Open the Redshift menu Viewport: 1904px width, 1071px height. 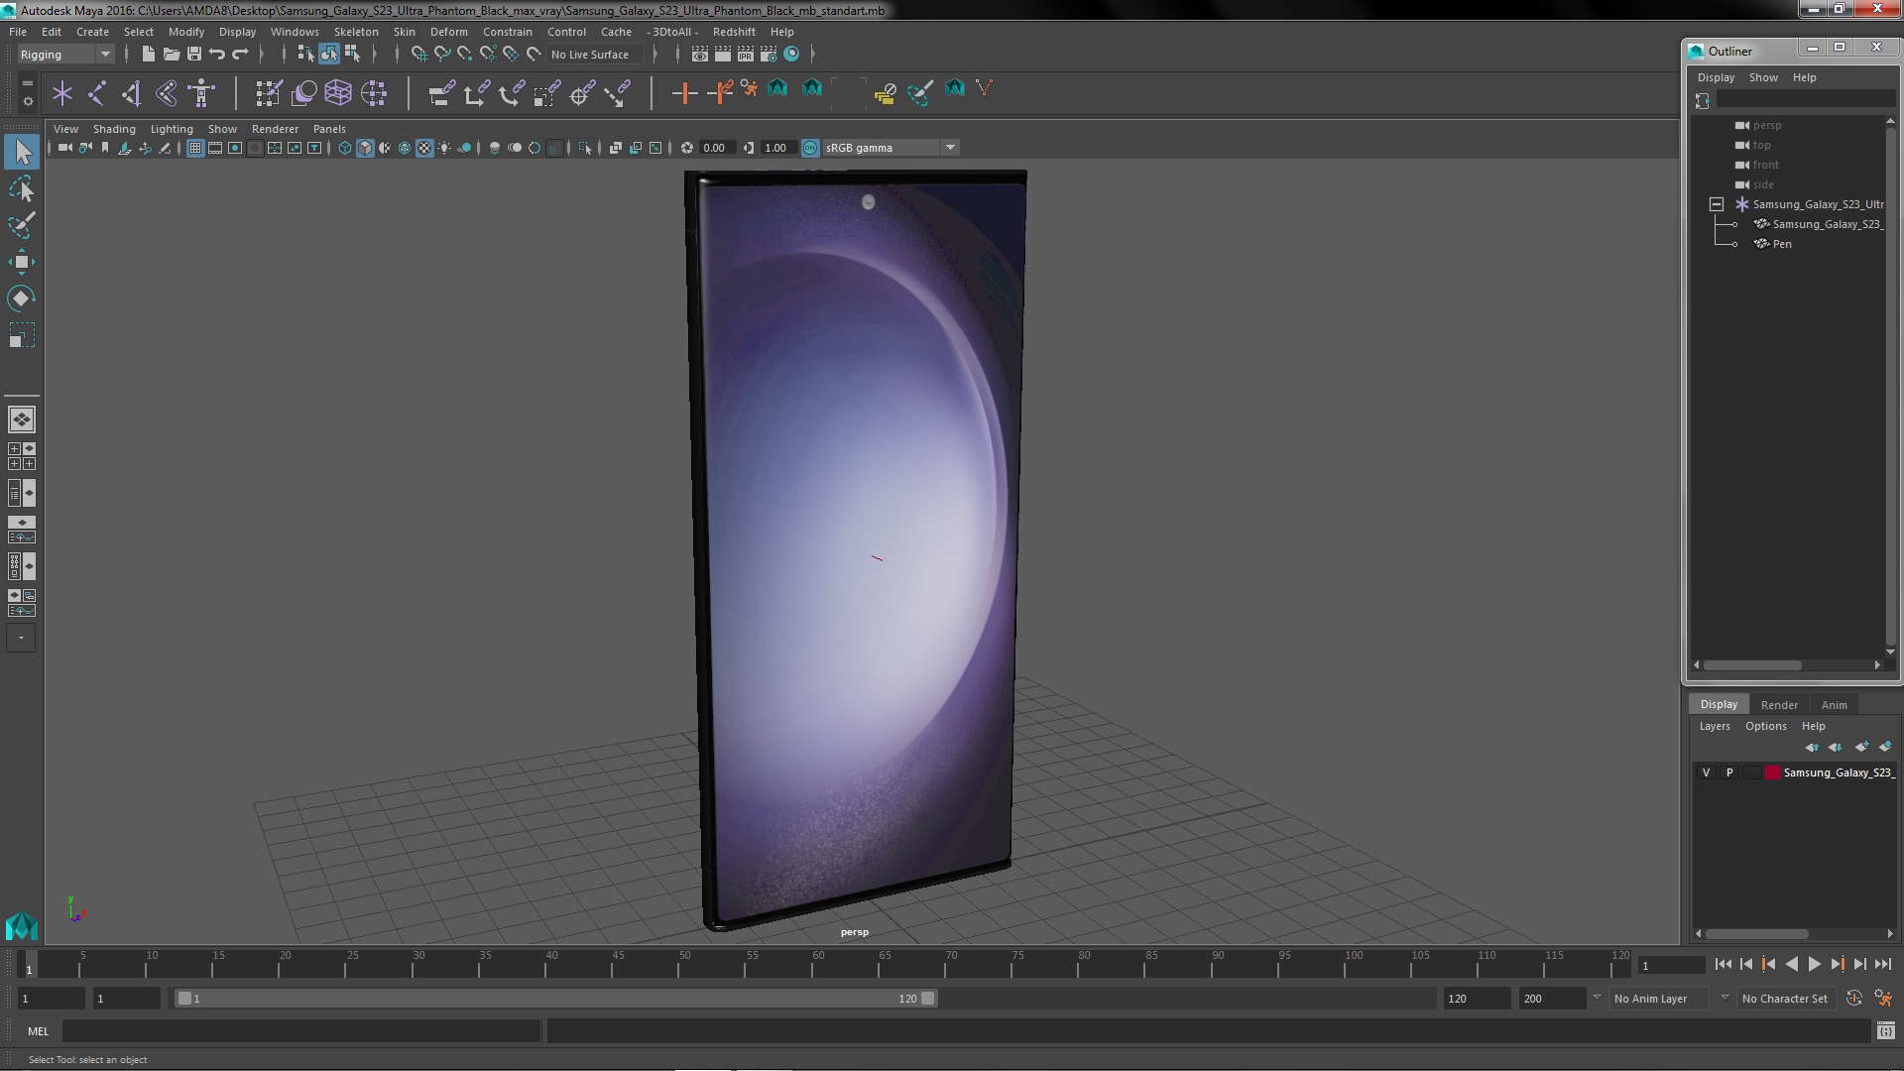tap(734, 32)
